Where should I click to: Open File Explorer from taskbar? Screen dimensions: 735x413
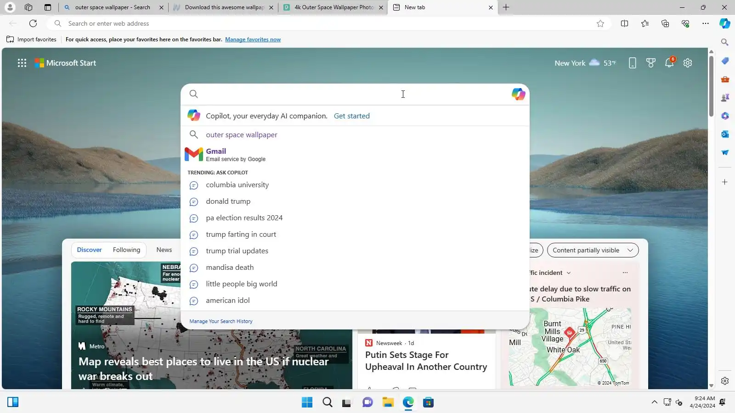tap(388, 402)
